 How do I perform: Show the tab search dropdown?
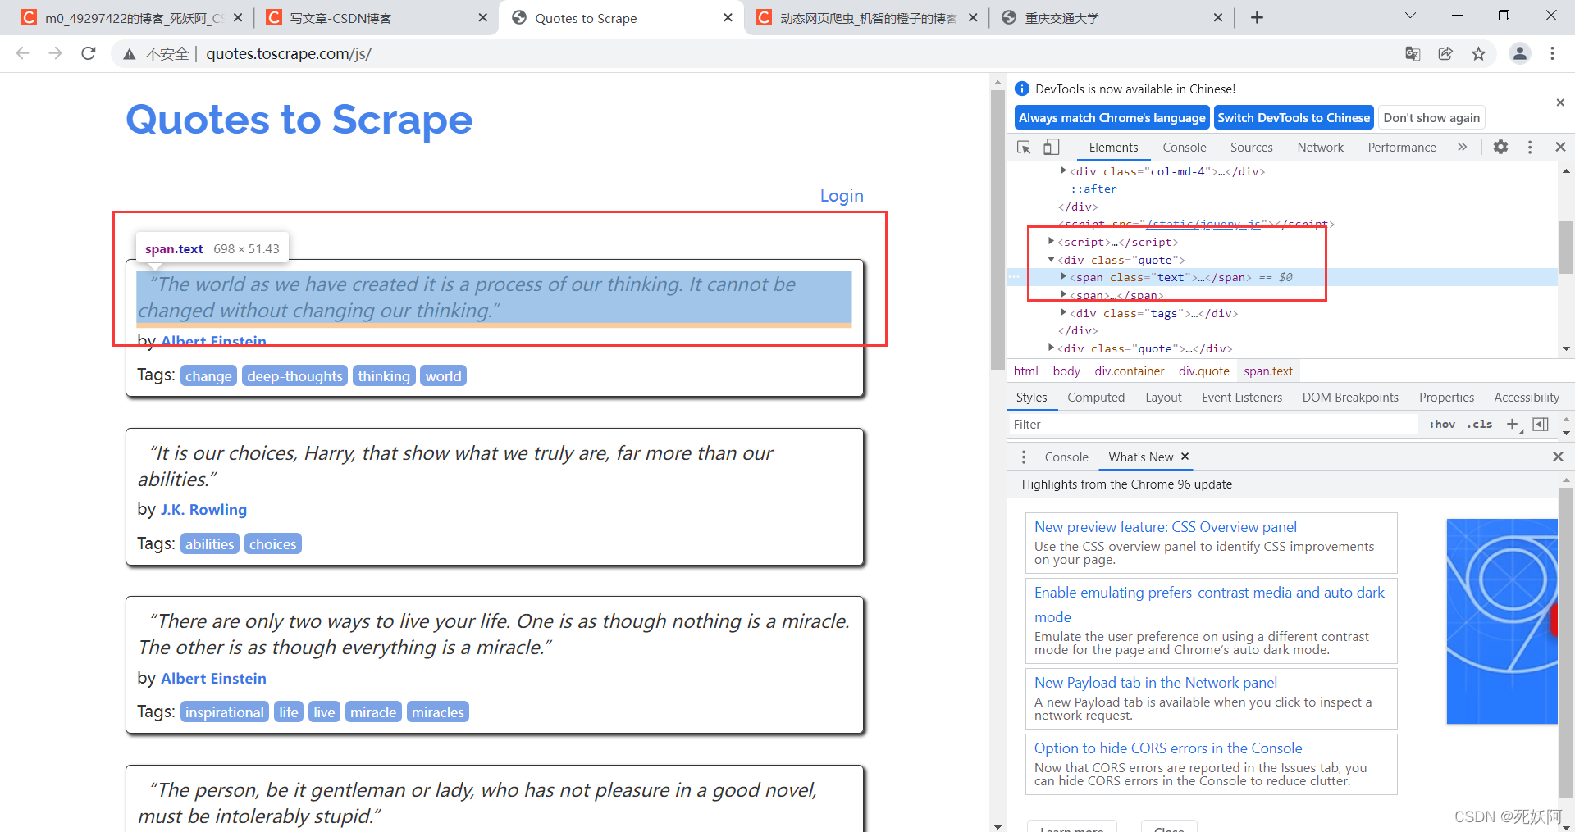[x=1410, y=16]
